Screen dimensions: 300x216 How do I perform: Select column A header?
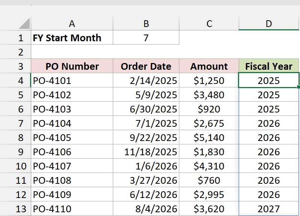click(x=72, y=24)
